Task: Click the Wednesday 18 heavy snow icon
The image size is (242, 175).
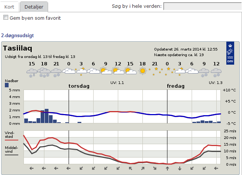Action: click(44, 72)
